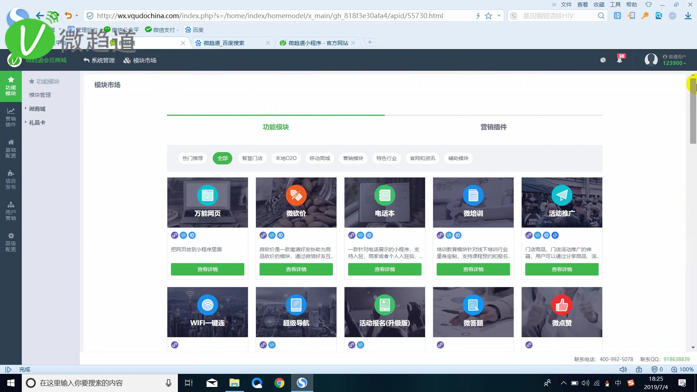Bookmark page with the star icon
This screenshot has height=392, width=697.
tap(489, 16)
